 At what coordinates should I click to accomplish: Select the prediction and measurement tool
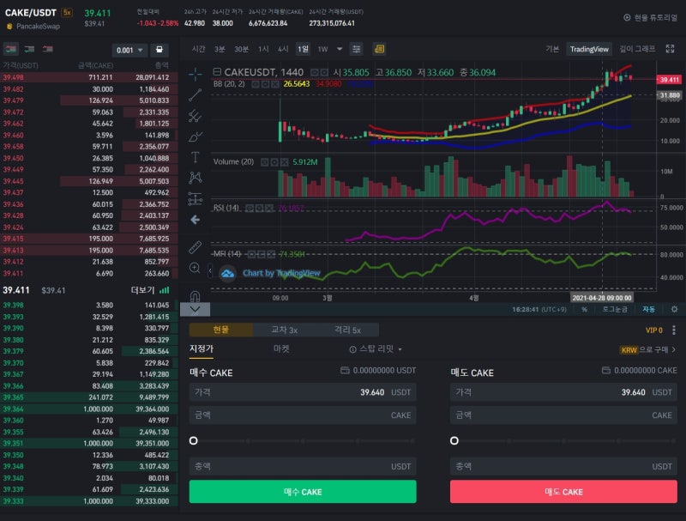point(196,199)
